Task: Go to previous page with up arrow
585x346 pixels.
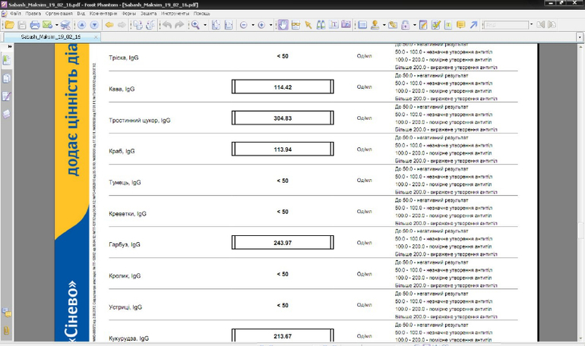Action: (81, 25)
